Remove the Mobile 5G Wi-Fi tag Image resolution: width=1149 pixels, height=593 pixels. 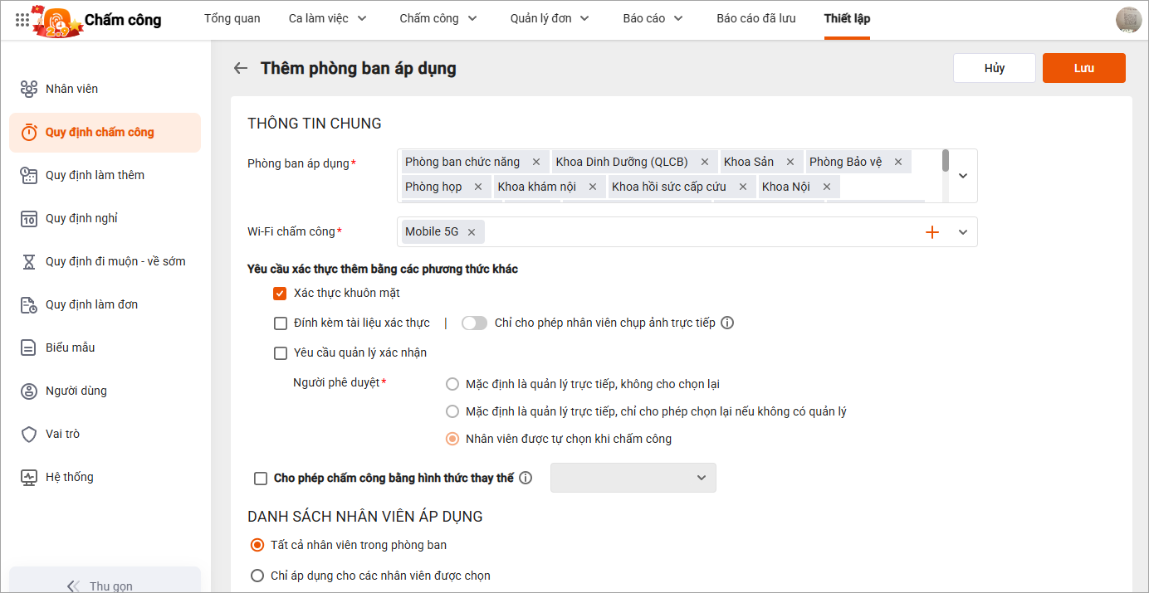472,232
